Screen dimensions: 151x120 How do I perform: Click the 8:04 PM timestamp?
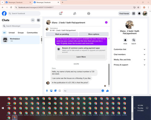(x=76, y=64)
